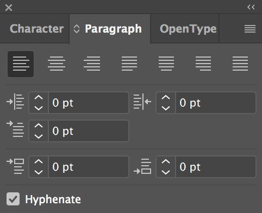The height and width of the screenshot is (213, 262).
Task: Choose Justify with last line aligned right
Action: pyautogui.click(x=203, y=64)
